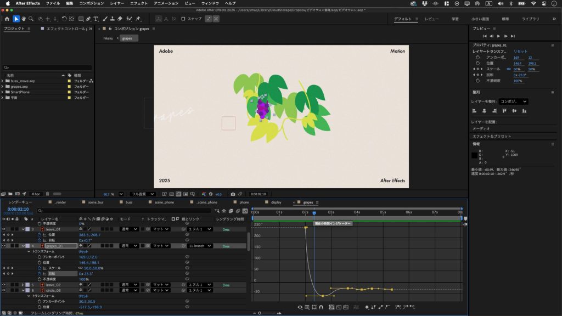This screenshot has height=316, width=562.
Task: Hide the leave_01 layer with eye icon
Action: pyautogui.click(x=4, y=229)
